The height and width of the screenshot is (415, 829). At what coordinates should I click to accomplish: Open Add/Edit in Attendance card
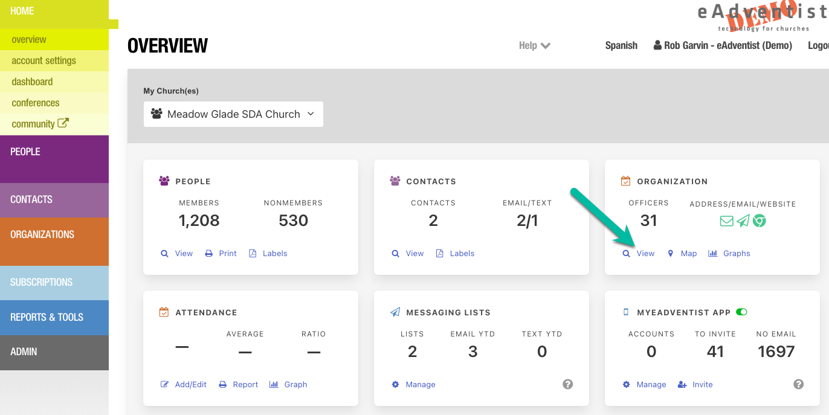click(x=184, y=385)
